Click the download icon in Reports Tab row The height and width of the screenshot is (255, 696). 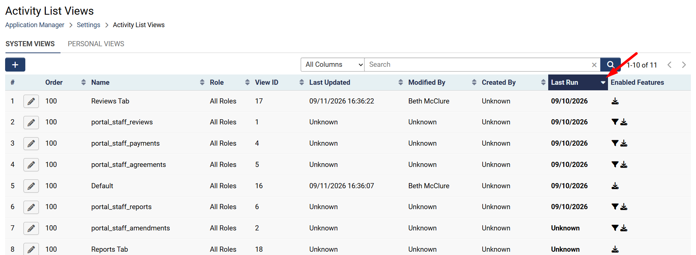[x=615, y=249]
